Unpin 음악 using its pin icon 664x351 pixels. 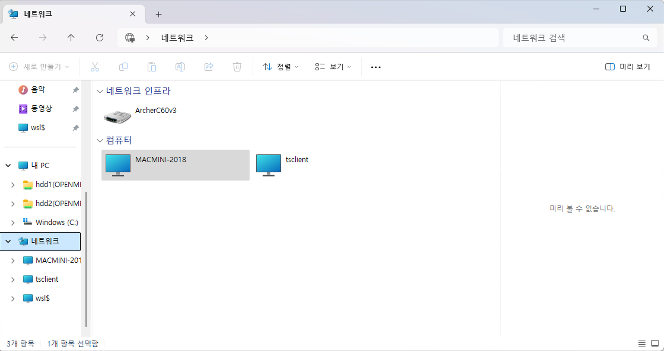pos(76,90)
